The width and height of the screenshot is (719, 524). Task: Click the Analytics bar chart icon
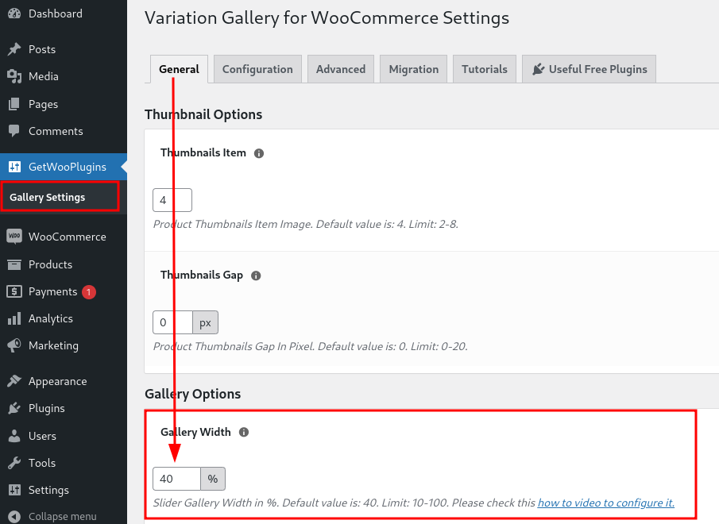point(14,318)
